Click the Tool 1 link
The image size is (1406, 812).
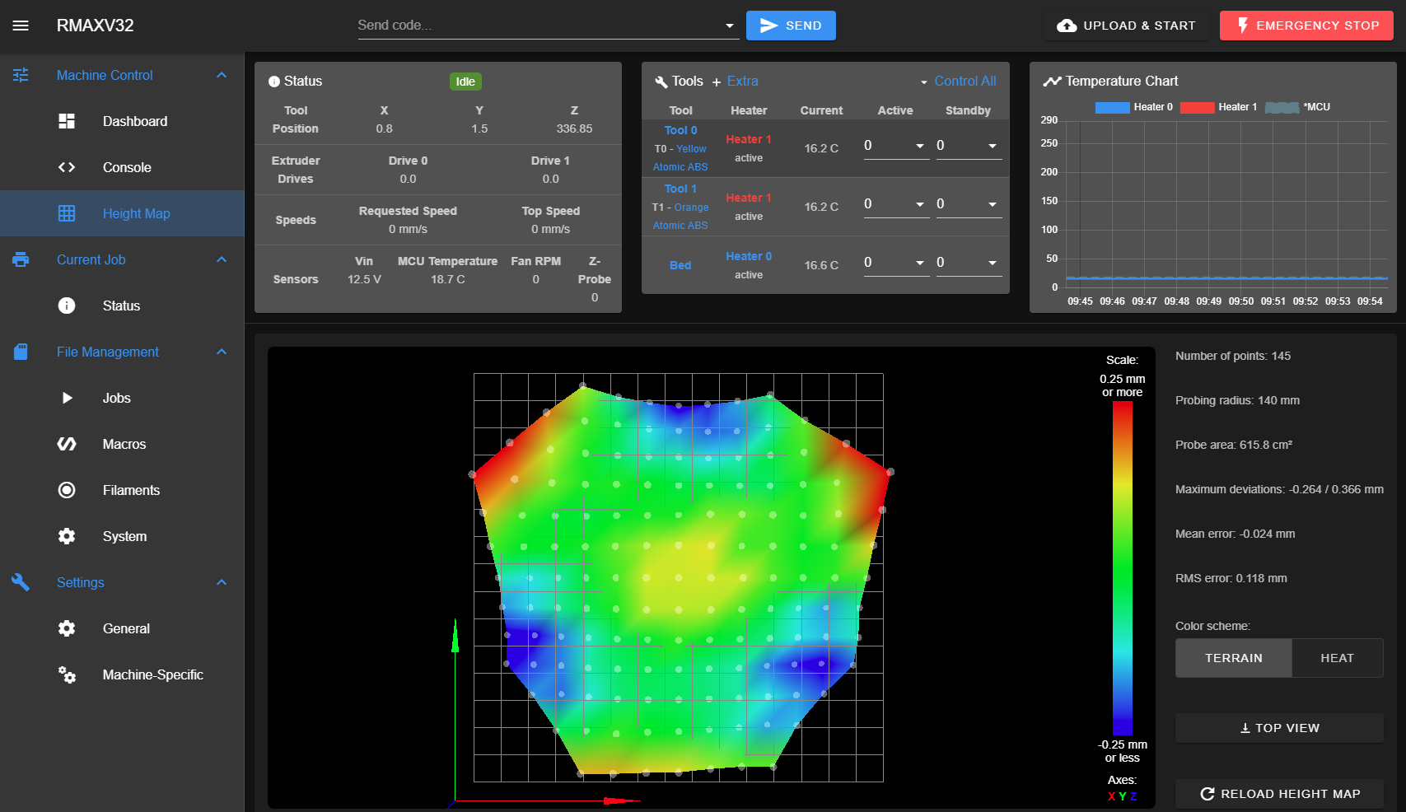click(680, 189)
